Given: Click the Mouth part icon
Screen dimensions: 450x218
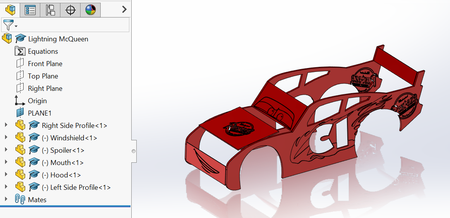Looking at the screenshot, I should tap(20, 162).
